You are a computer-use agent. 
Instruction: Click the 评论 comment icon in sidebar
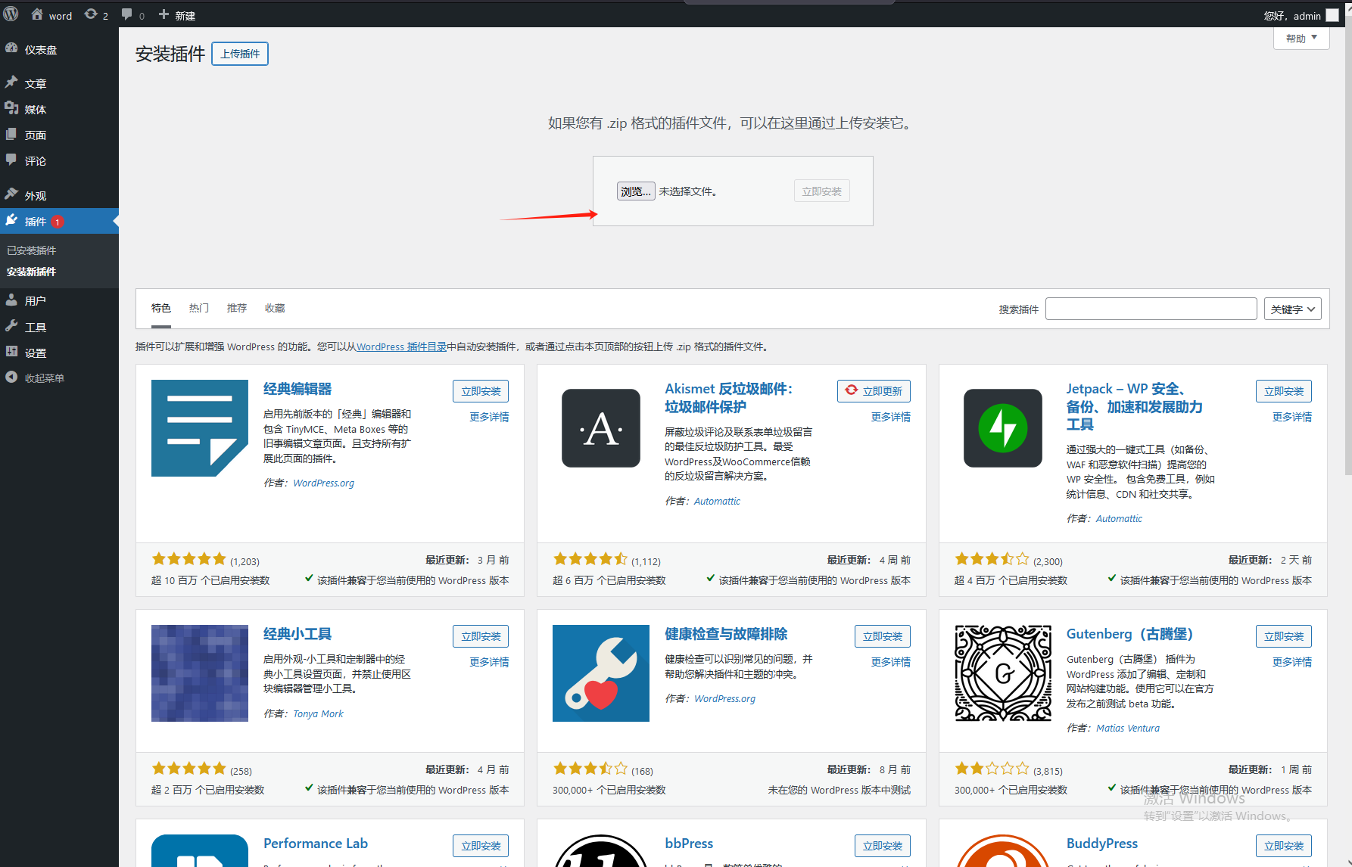11,160
